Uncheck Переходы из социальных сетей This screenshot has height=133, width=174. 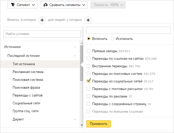point(89,81)
